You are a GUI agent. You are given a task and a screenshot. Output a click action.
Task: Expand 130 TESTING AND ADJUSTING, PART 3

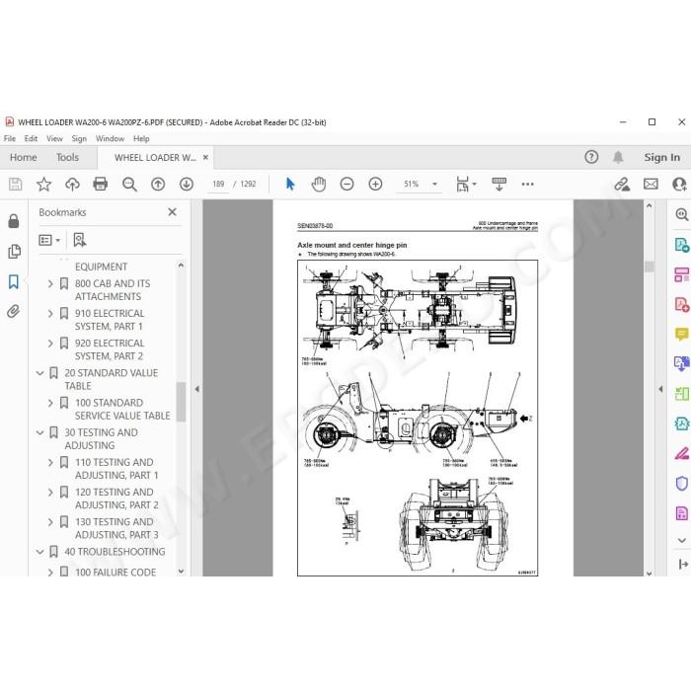tap(50, 522)
